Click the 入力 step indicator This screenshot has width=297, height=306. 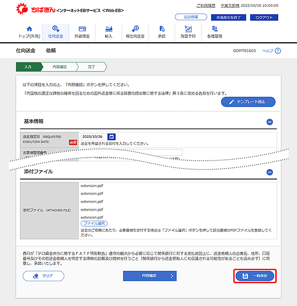point(28,67)
